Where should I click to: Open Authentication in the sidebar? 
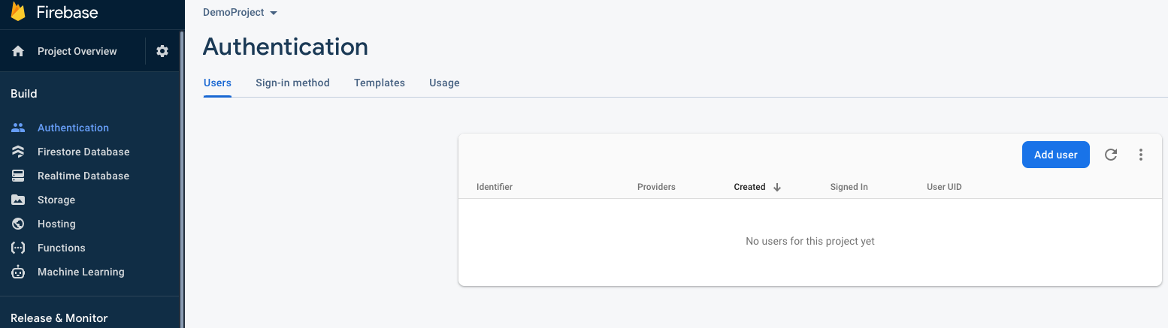(x=73, y=128)
